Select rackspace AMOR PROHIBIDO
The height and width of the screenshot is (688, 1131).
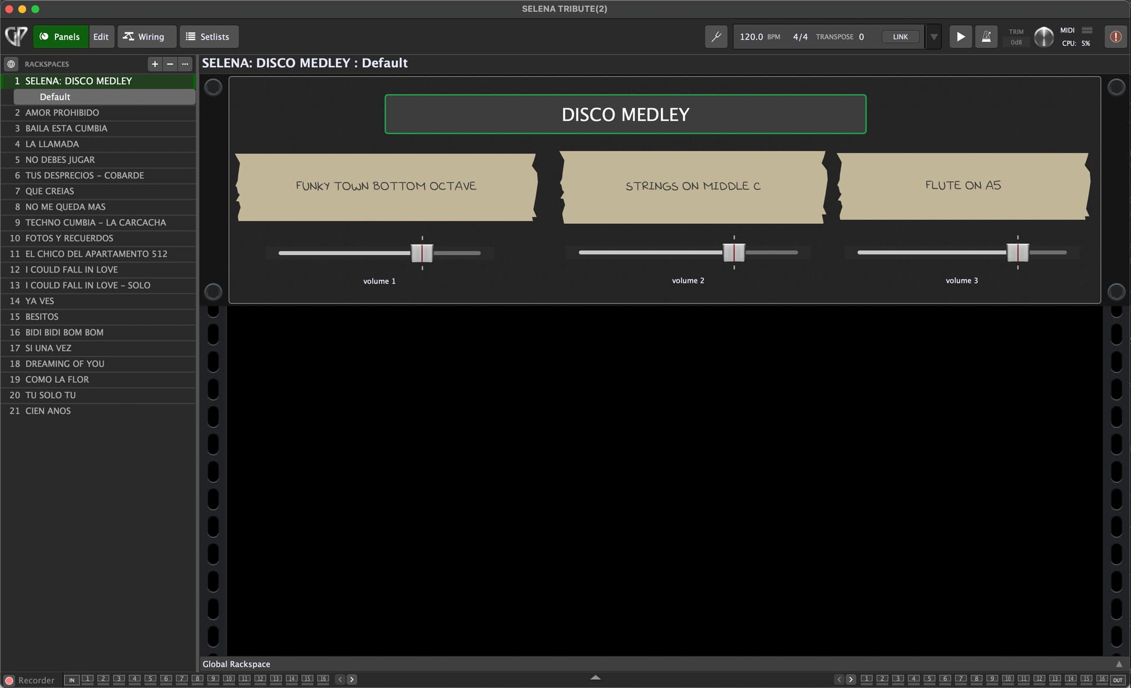coord(98,113)
